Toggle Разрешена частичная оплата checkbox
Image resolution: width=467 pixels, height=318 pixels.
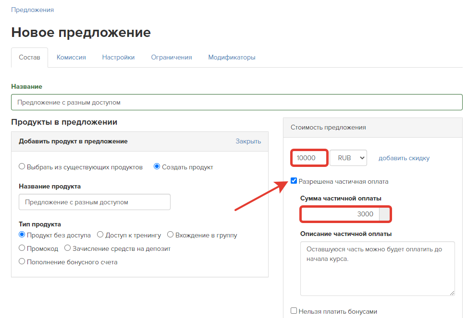point(294,181)
